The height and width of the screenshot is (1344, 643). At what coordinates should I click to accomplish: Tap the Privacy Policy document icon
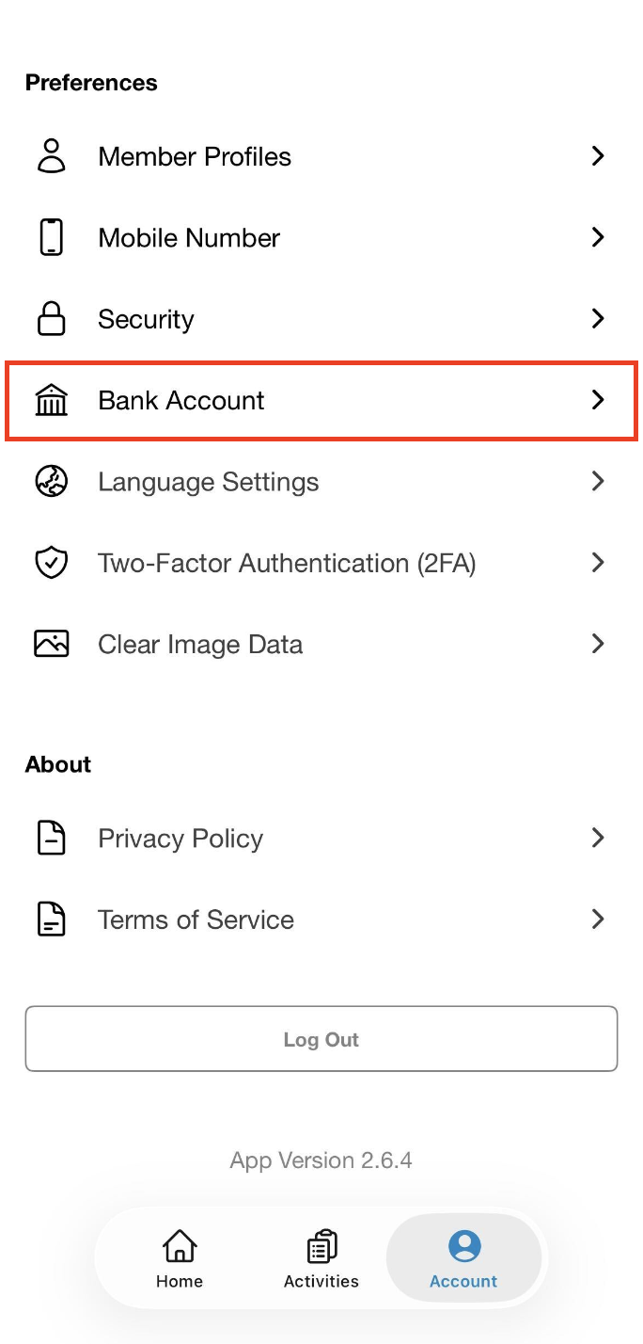(52, 838)
